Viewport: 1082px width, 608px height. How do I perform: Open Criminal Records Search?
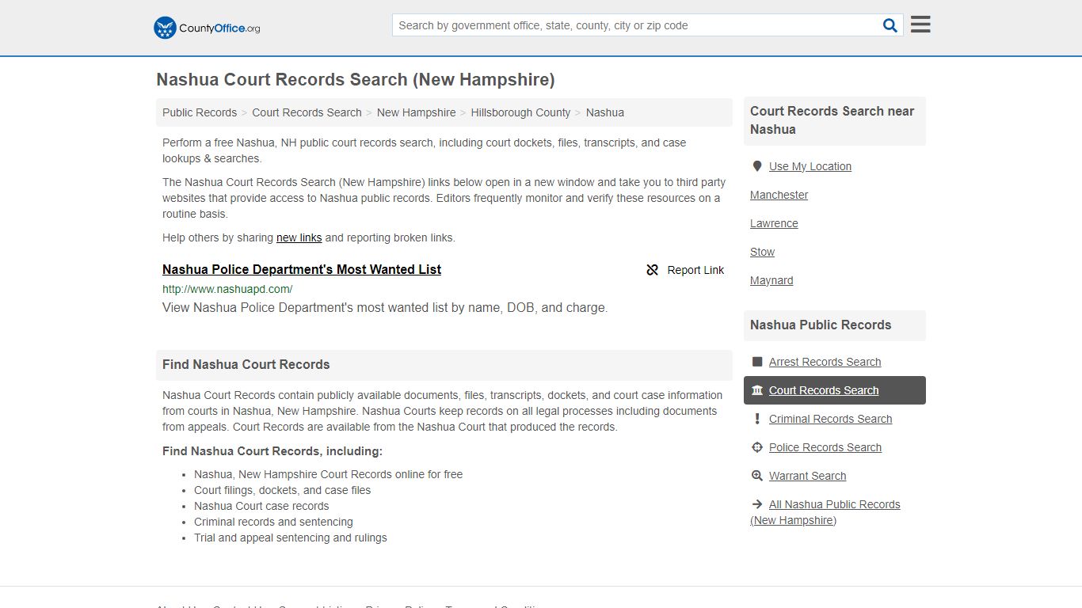830,419
